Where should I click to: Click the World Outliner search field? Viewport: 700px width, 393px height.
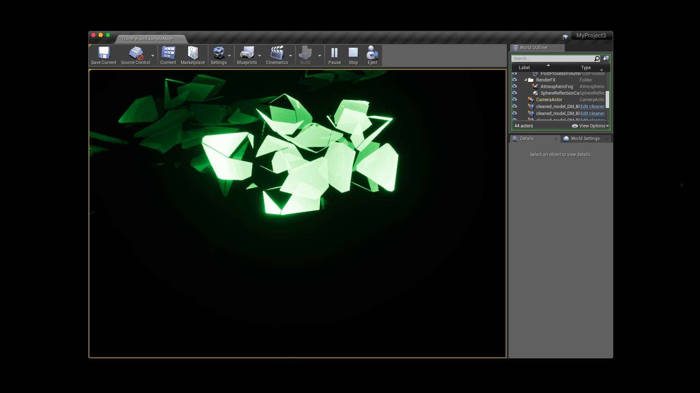552,59
